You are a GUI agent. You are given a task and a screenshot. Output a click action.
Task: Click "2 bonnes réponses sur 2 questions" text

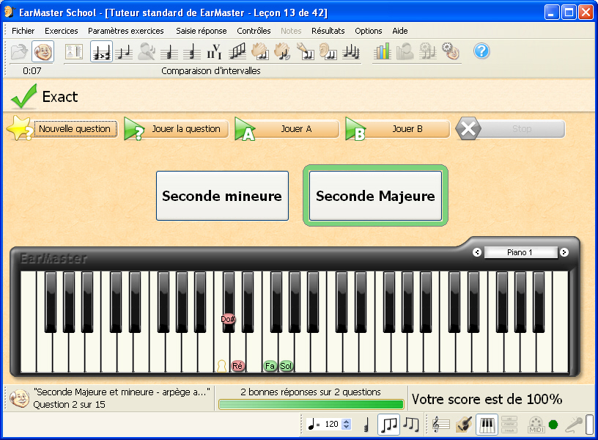coord(311,392)
